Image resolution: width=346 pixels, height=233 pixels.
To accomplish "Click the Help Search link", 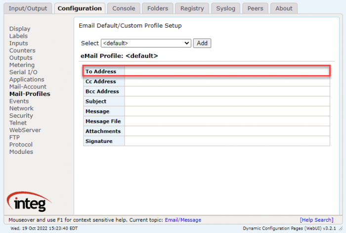I will (x=316, y=220).
